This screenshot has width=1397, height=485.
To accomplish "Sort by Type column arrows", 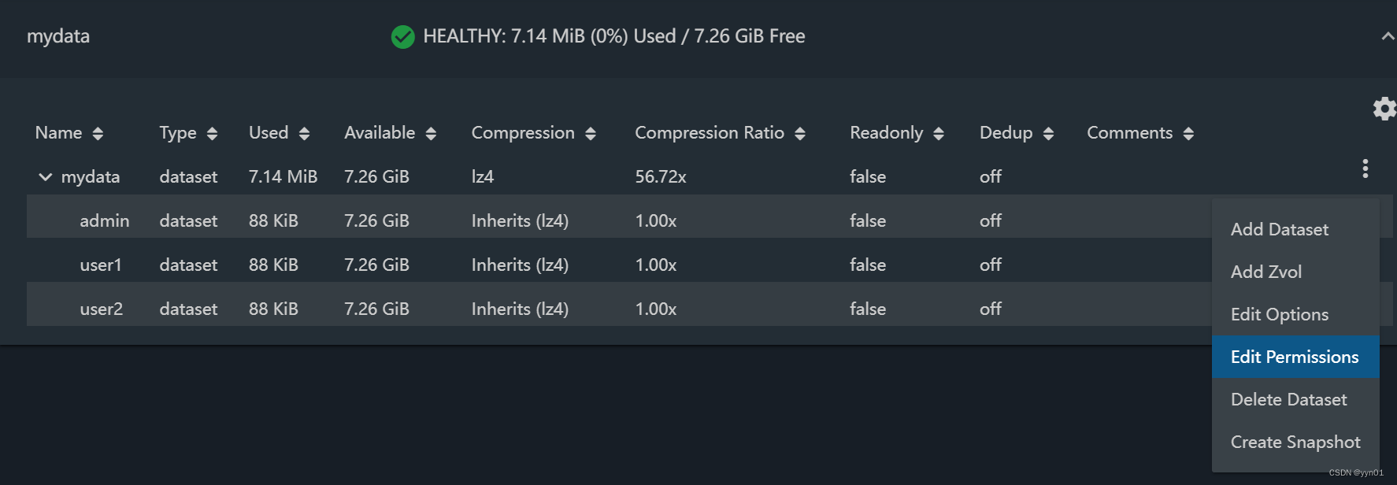I will 212,134.
